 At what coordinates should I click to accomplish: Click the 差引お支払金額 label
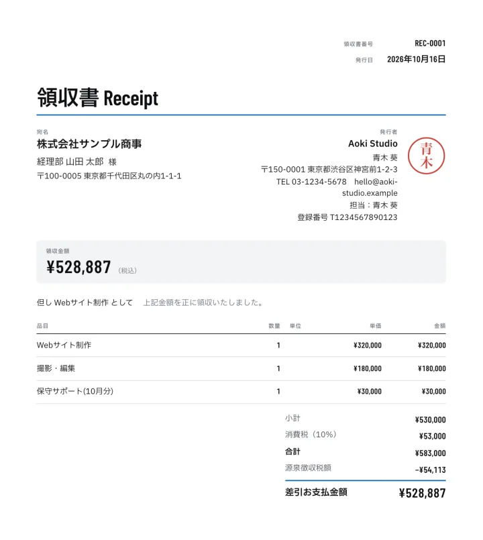316,492
